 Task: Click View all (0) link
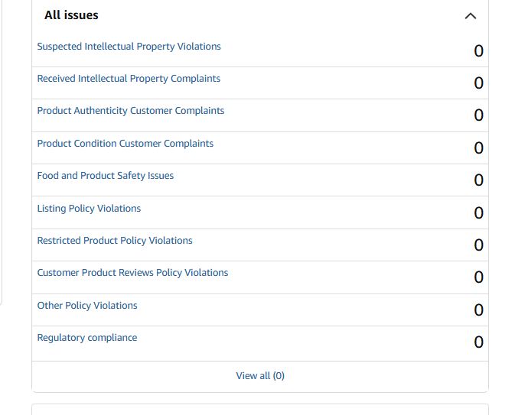pos(260,376)
